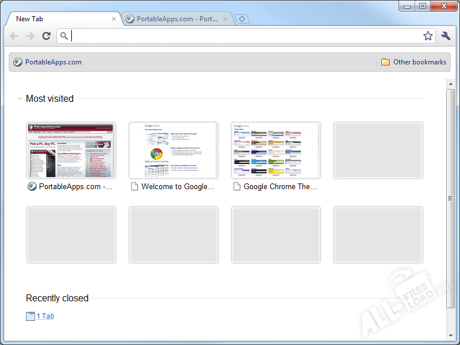This screenshot has height=345, width=460.
Task: Click the Back navigation arrow
Action: coord(14,36)
